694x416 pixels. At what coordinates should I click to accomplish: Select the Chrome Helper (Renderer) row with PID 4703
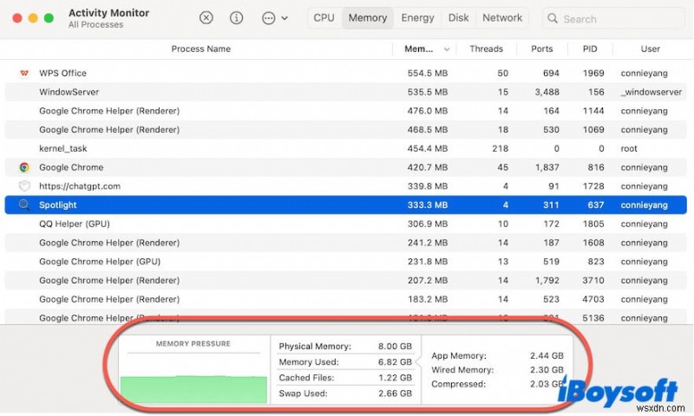[345, 299]
